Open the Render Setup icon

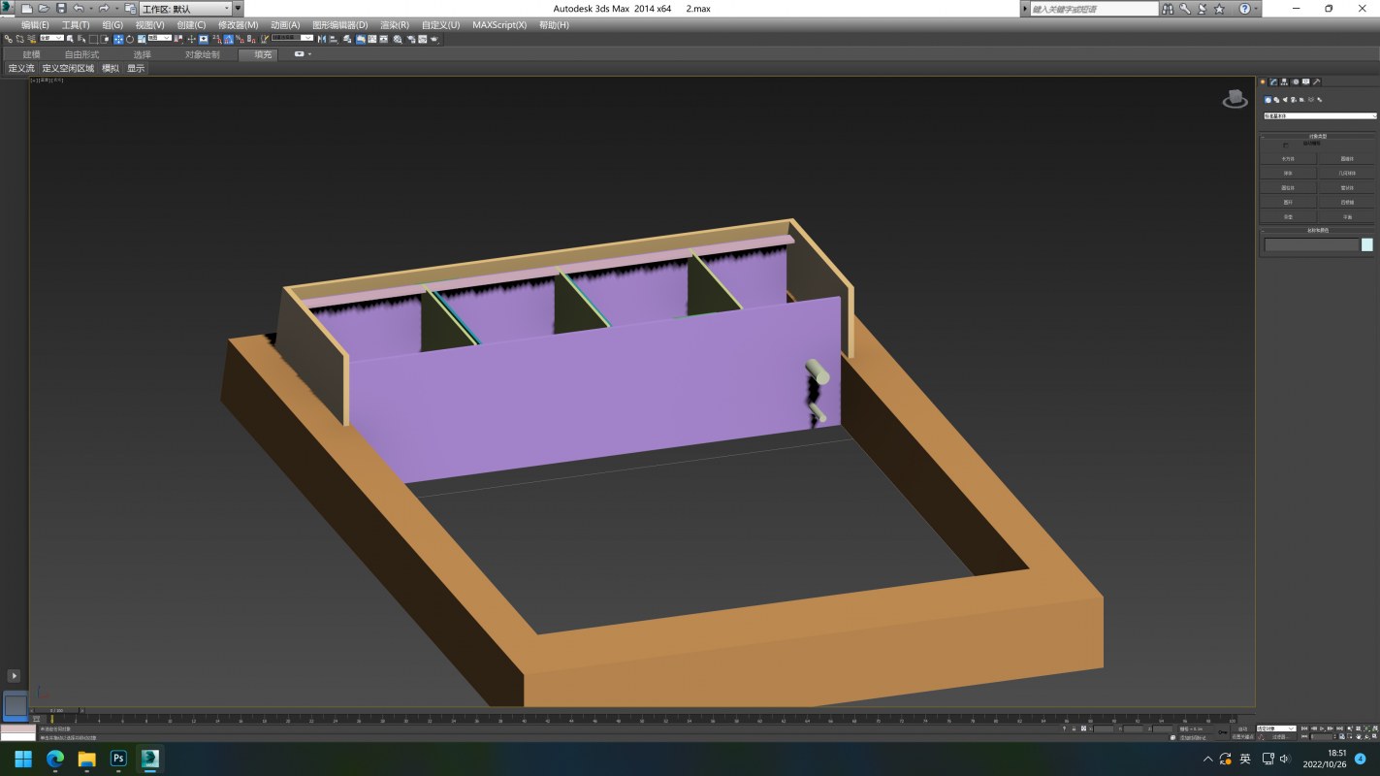[410, 39]
